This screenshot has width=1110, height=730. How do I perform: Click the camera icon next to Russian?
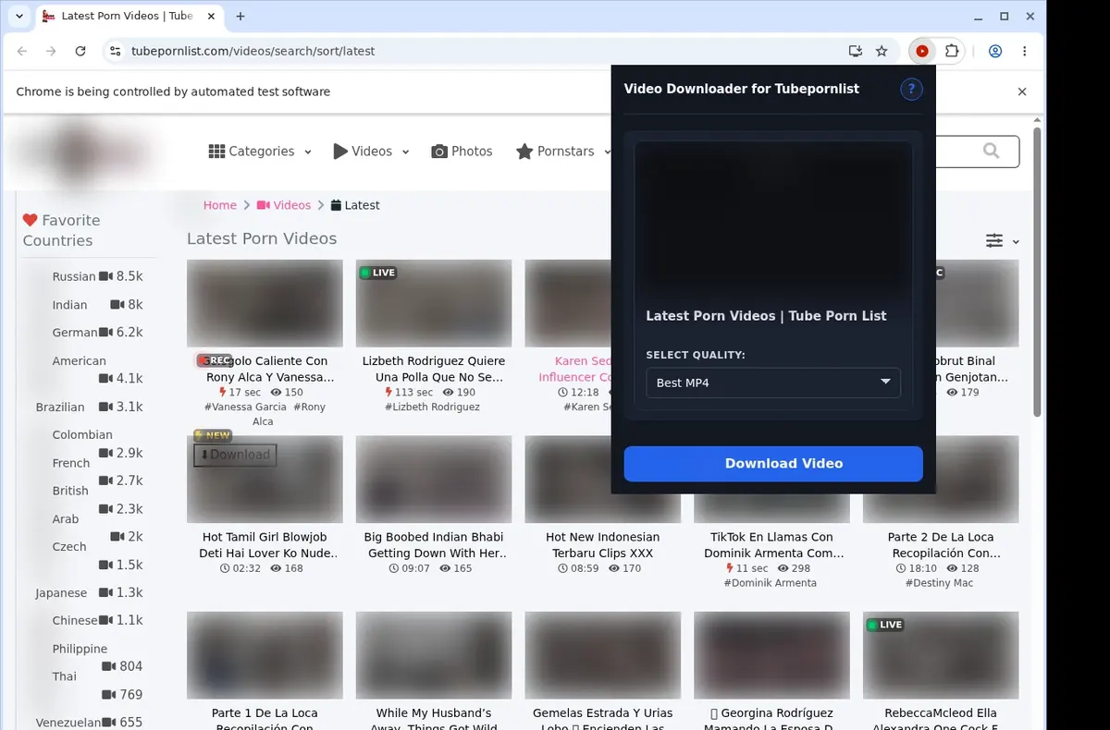pyautogui.click(x=105, y=276)
